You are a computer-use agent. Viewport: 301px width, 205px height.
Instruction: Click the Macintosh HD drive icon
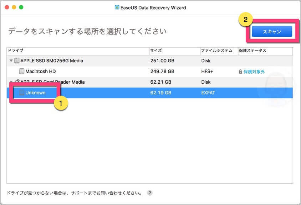click(x=22, y=71)
